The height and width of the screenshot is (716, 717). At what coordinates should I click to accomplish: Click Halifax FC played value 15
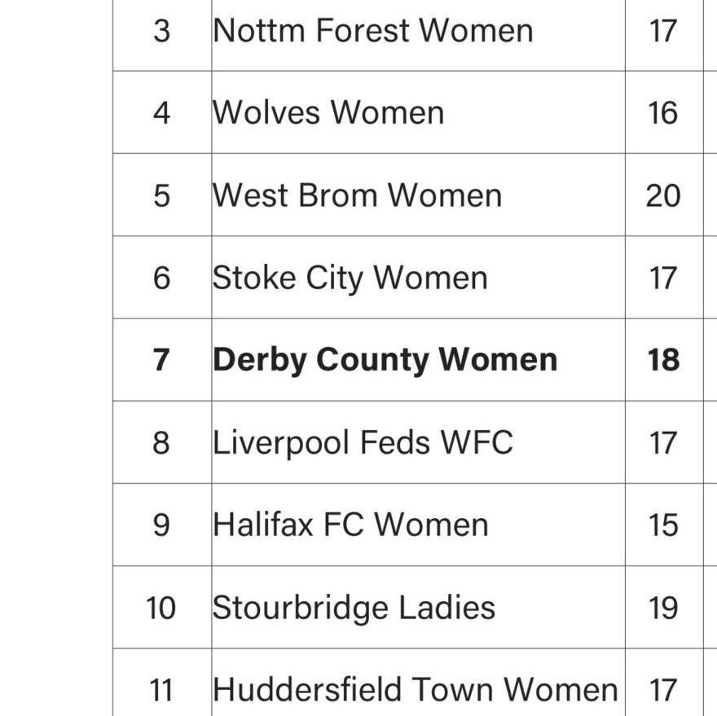(x=663, y=525)
